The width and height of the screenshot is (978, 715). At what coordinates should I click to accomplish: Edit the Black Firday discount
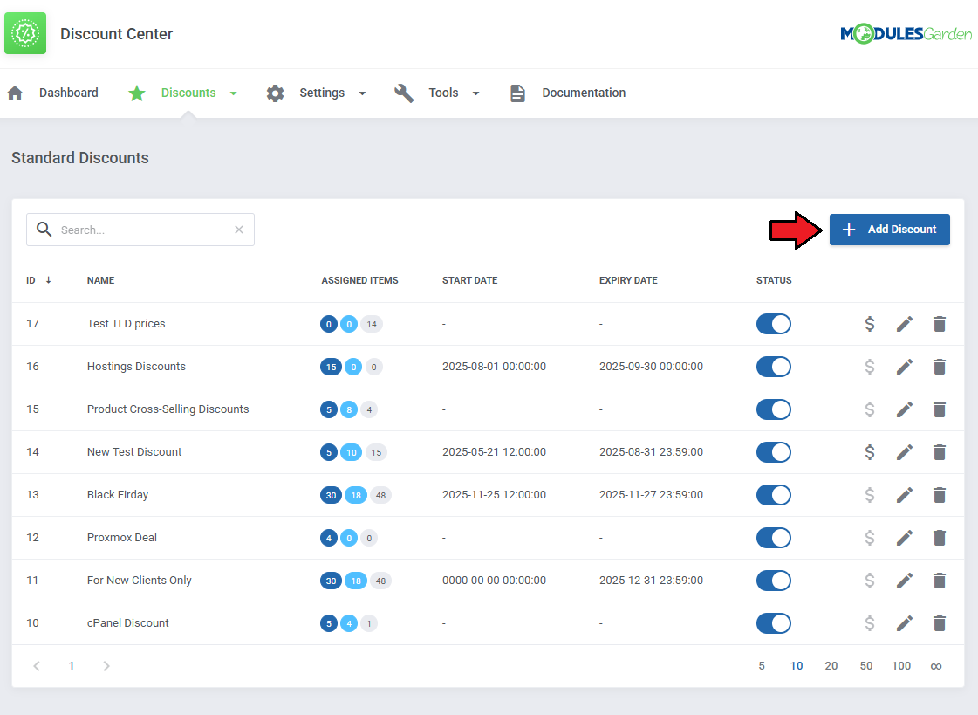click(x=905, y=495)
